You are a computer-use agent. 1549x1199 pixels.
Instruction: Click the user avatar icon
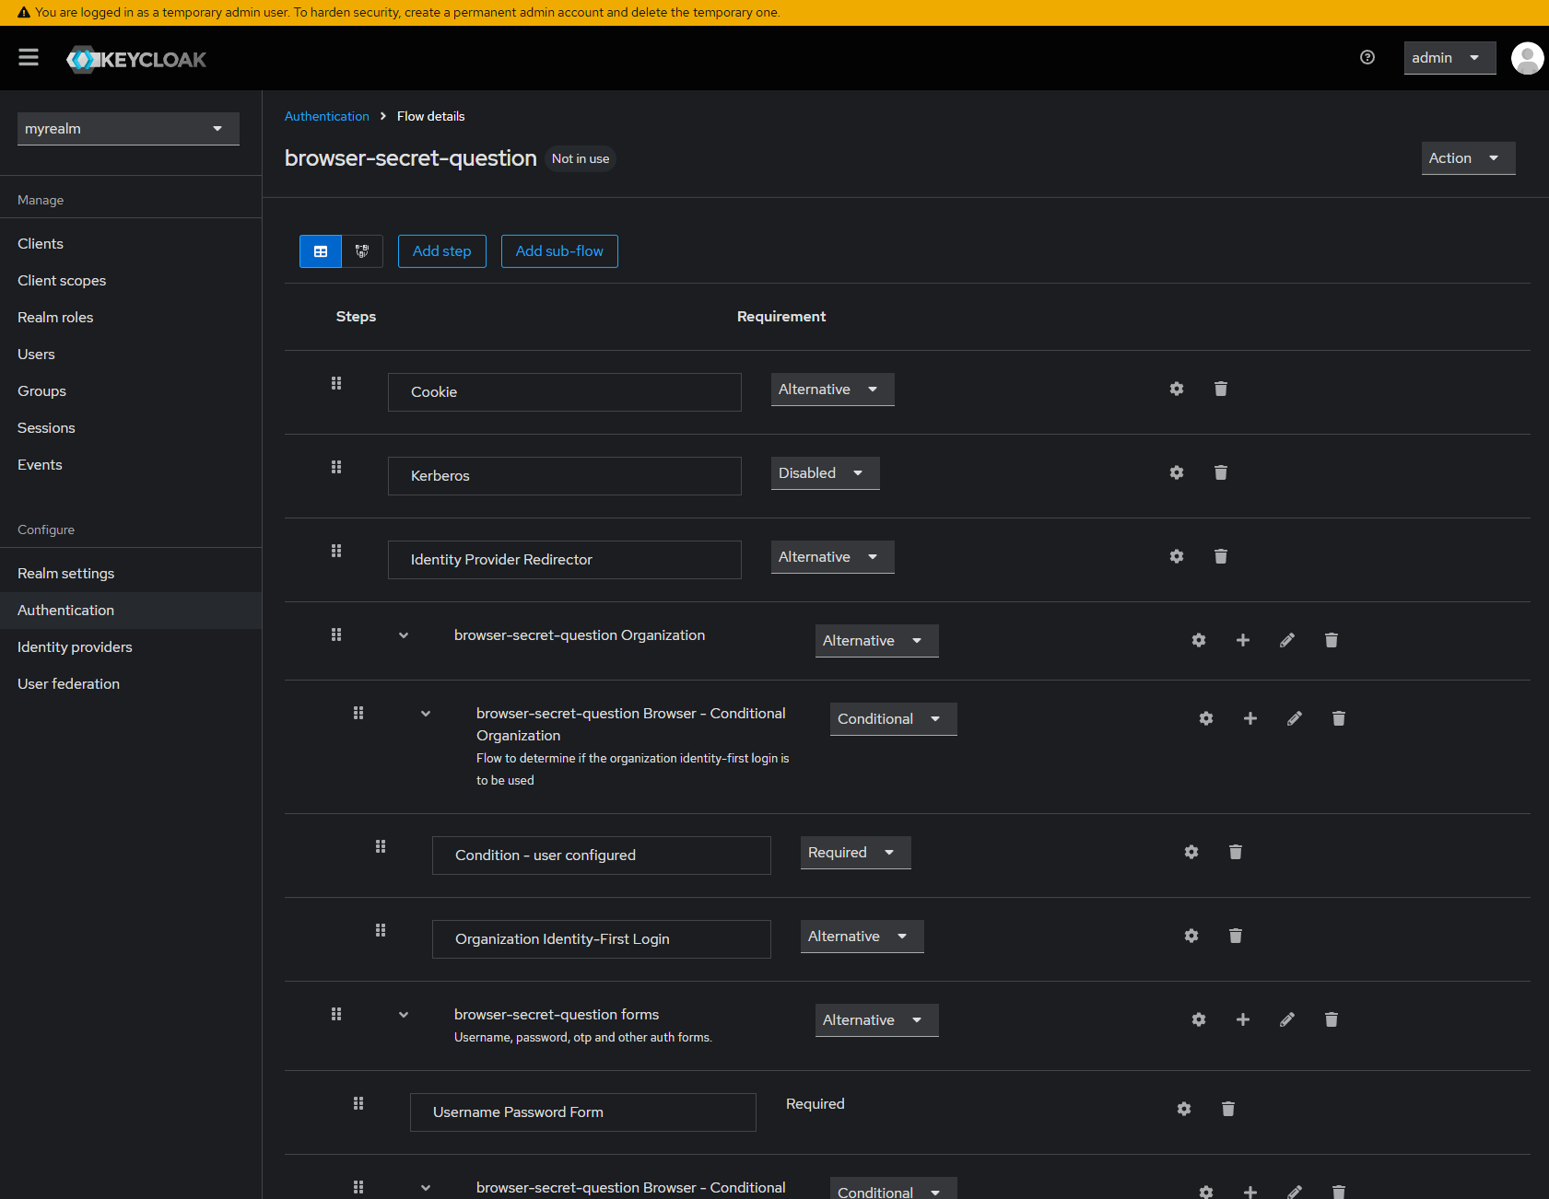pos(1527,58)
